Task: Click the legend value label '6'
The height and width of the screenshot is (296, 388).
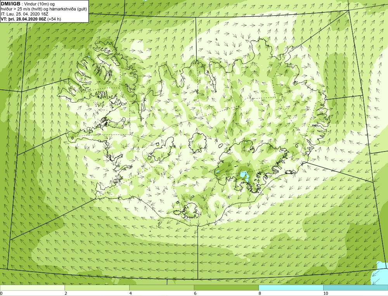Action: [195, 293]
